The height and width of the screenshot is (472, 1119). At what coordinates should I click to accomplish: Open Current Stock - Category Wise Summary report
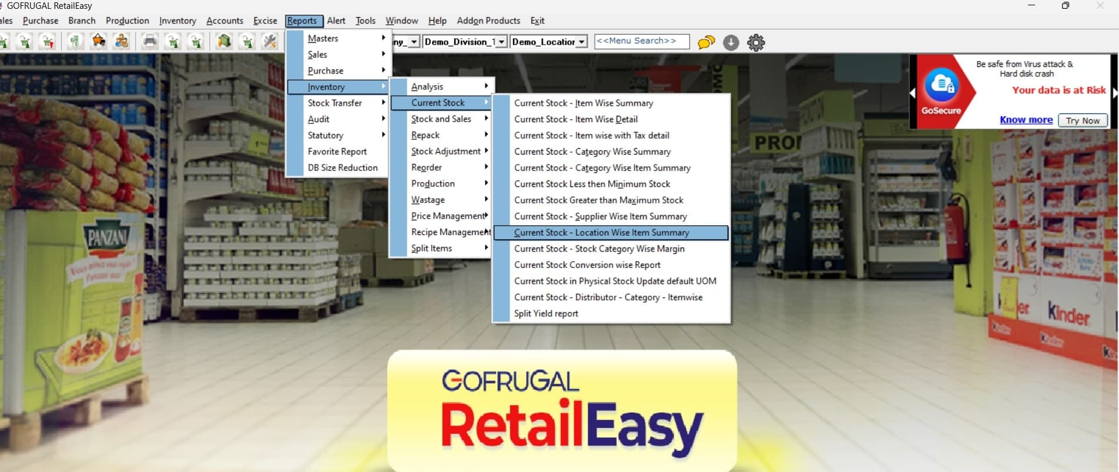coord(611,151)
